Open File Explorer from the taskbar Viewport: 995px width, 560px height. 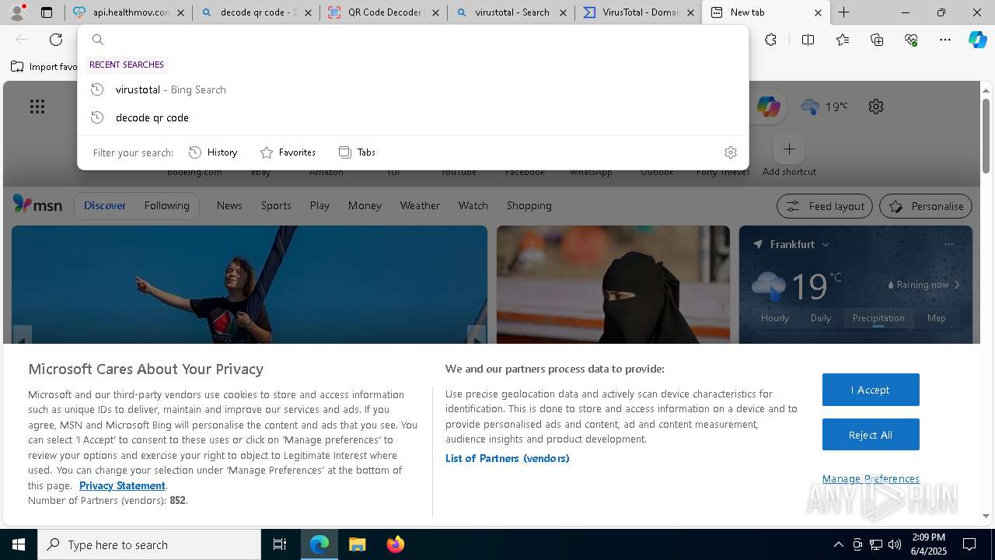tap(357, 544)
